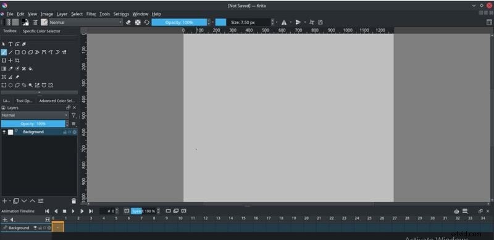This screenshot has width=494, height=240.
Task: Open the horizontal mirror options arrow
Action: point(290,22)
